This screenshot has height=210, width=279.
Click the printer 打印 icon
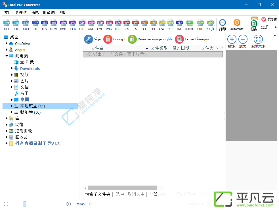[x=223, y=25]
